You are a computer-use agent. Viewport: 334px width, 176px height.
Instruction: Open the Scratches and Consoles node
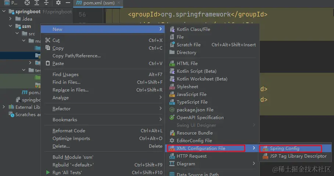[x=25, y=115]
